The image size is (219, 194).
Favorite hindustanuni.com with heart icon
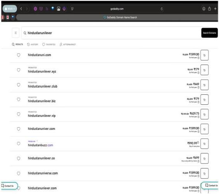(19, 55)
